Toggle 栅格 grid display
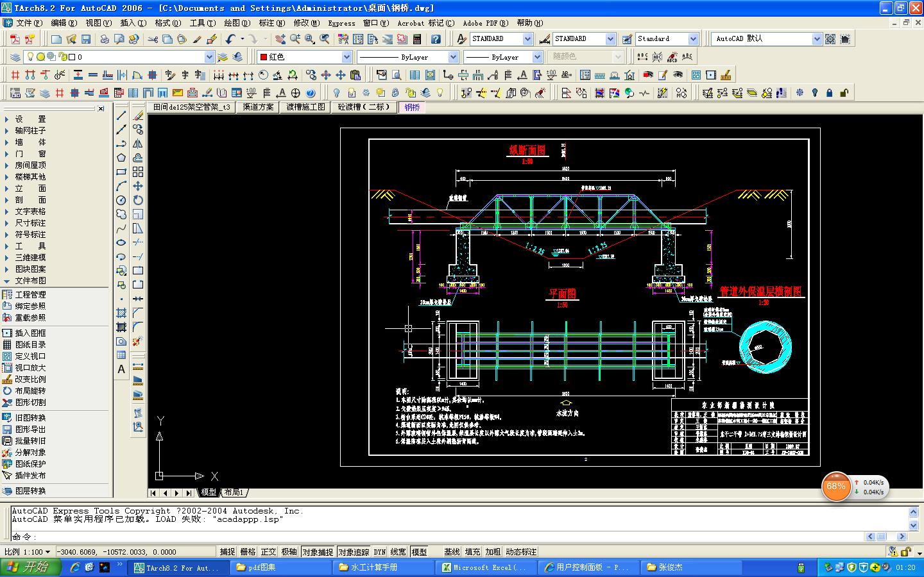This screenshot has height=577, width=924. point(248,551)
